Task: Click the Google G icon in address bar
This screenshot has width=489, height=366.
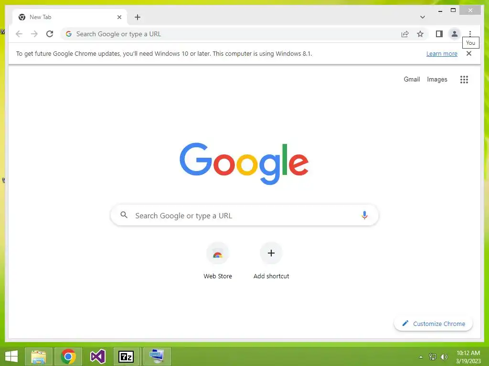Action: coord(69,34)
